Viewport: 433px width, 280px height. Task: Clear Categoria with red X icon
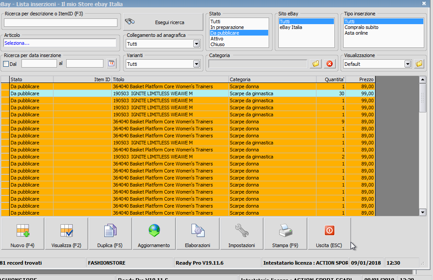330,64
